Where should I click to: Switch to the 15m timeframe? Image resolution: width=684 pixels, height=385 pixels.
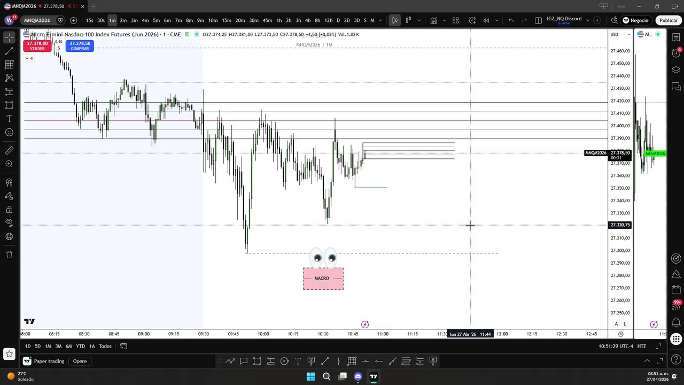pyautogui.click(x=227, y=20)
